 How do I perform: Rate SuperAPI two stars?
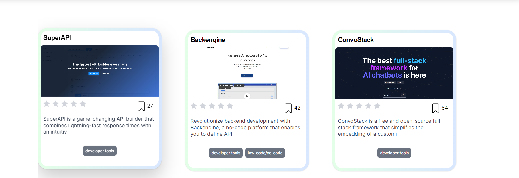pos(56,104)
